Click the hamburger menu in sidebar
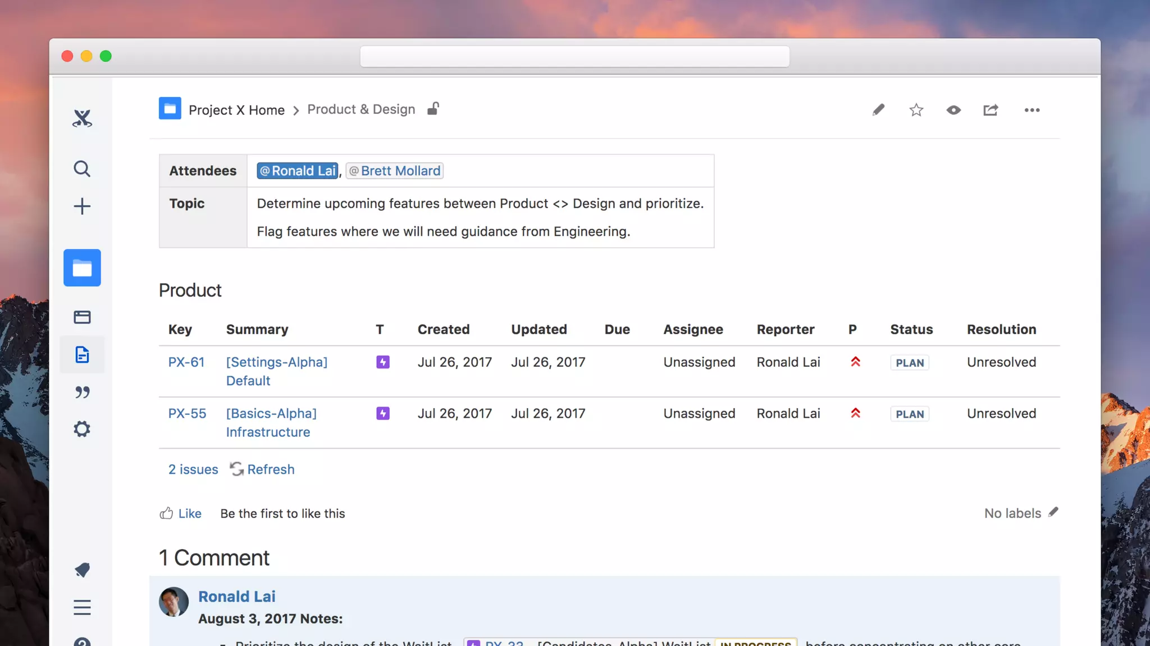1150x646 pixels. click(82, 607)
